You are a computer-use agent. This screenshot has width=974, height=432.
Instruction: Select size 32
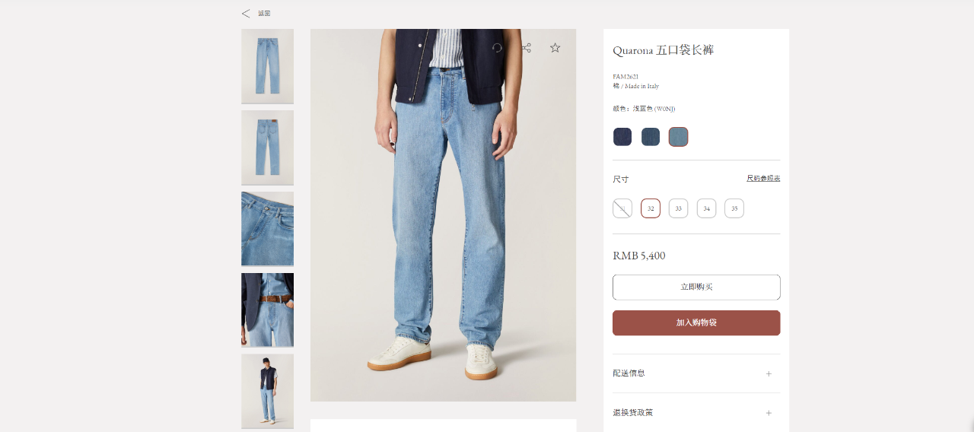[x=651, y=208]
